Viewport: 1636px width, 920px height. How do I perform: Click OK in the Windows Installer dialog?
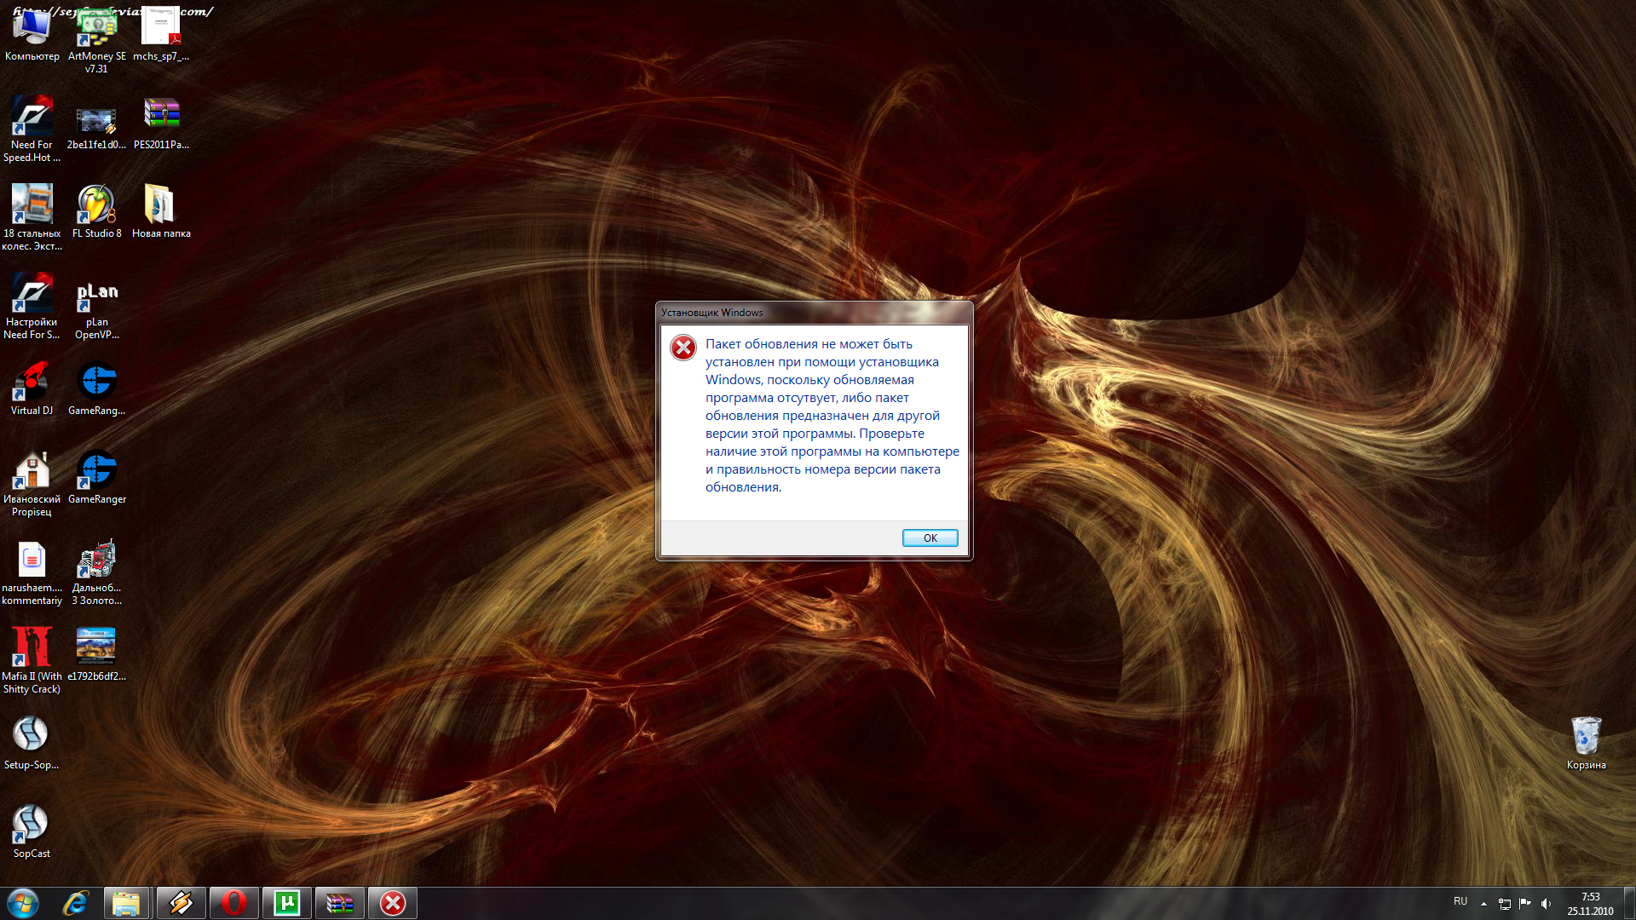pyautogui.click(x=930, y=538)
